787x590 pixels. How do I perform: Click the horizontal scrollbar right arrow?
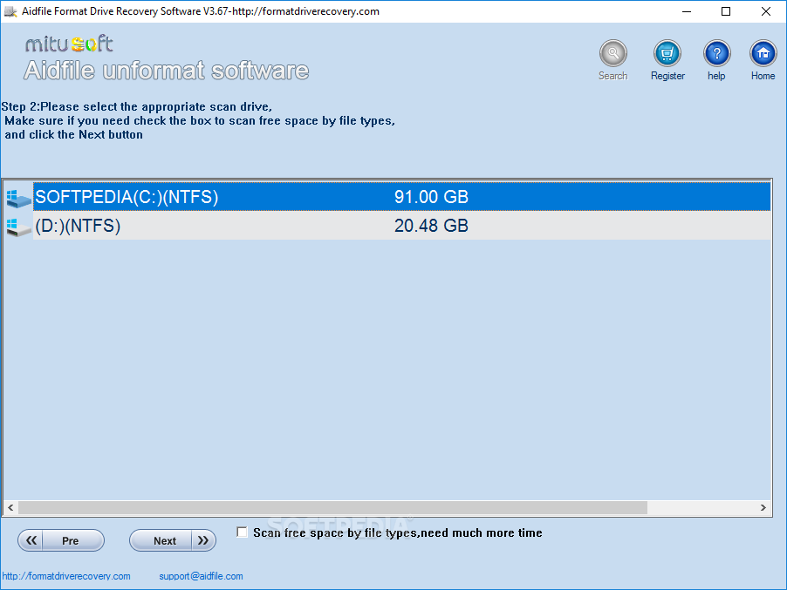[763, 507]
